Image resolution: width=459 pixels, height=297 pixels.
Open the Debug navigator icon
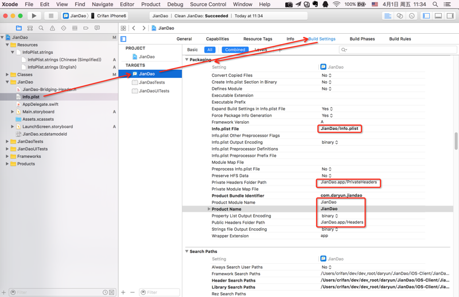click(x=75, y=28)
